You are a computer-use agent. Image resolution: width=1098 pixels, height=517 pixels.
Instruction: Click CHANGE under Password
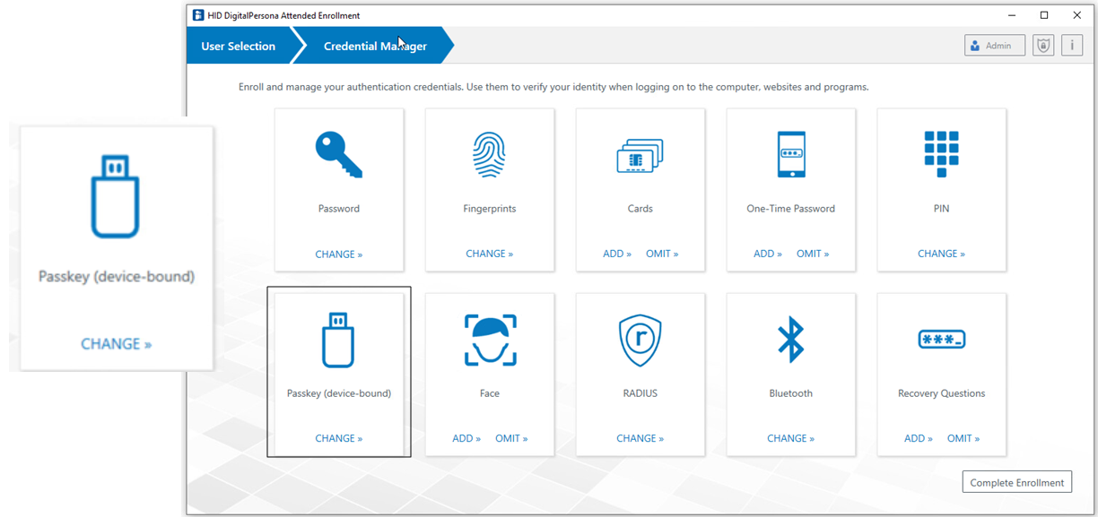click(338, 254)
